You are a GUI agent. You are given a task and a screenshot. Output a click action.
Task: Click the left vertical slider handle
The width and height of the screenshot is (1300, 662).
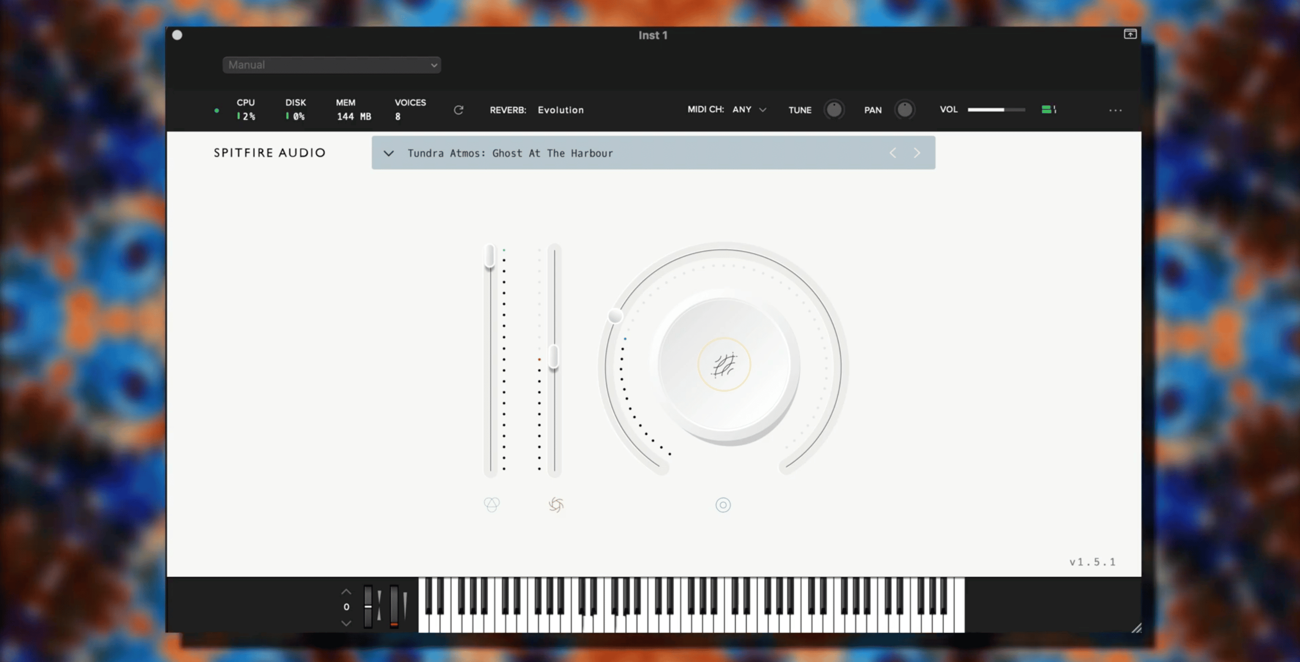(489, 256)
